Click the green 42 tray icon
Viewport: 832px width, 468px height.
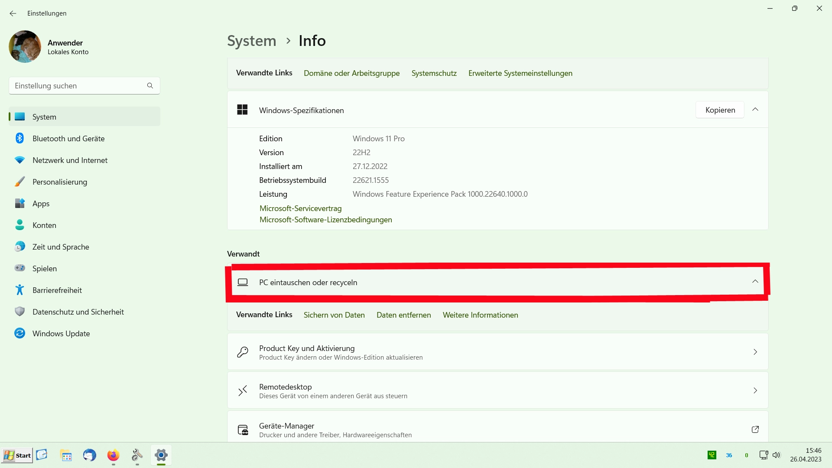pyautogui.click(x=712, y=455)
